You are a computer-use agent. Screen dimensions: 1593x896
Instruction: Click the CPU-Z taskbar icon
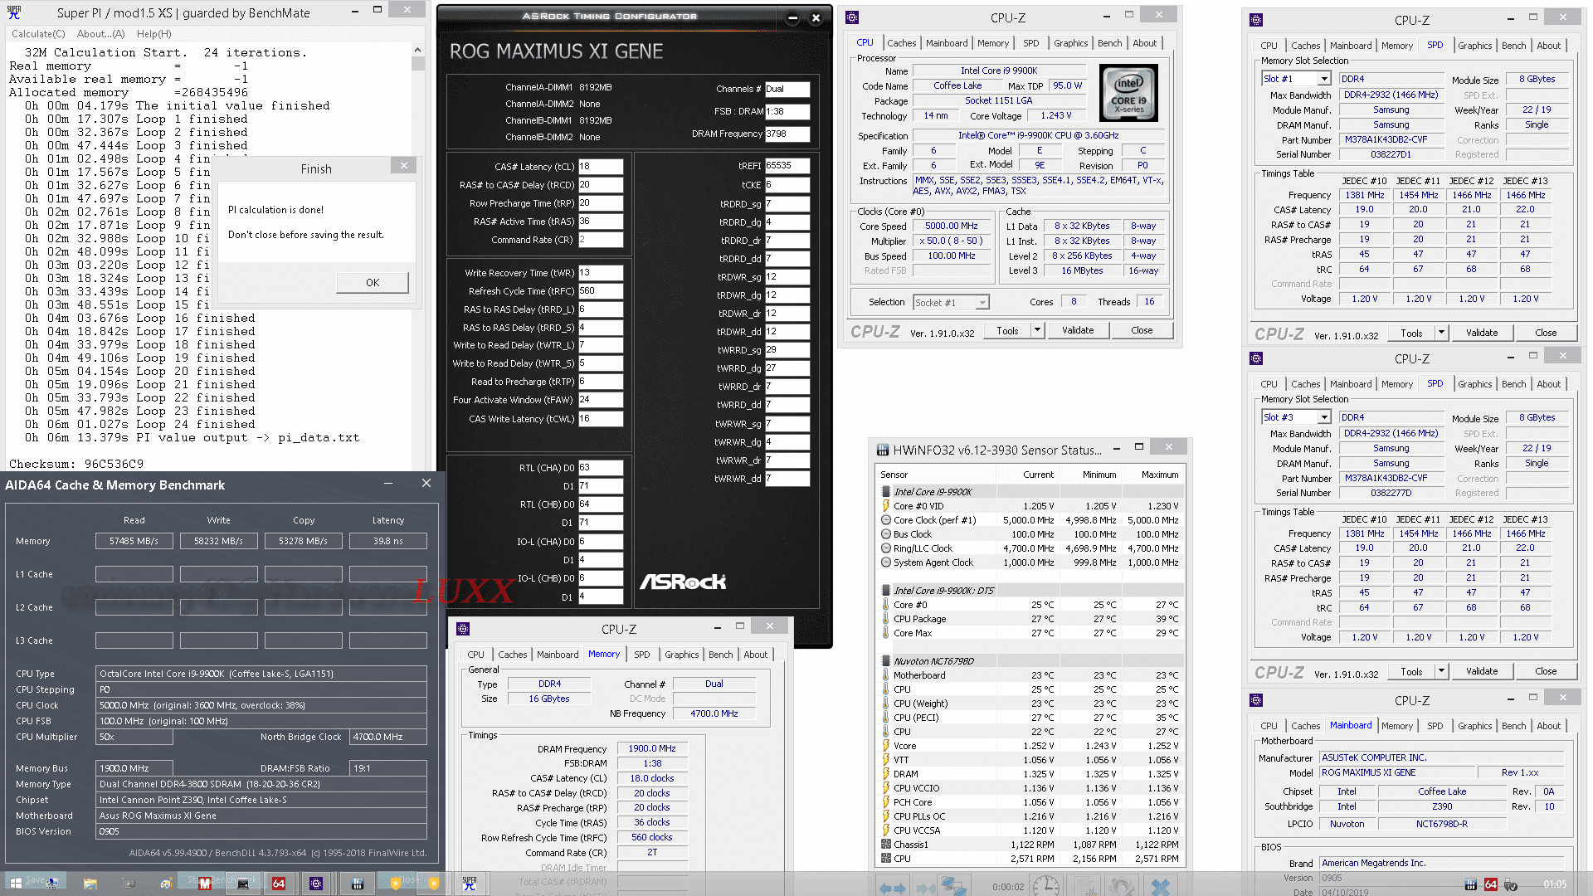316,884
